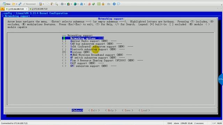Viewport: 223px width, 125px height.
Task: Click the chat bubble icon
Action: point(118,4)
